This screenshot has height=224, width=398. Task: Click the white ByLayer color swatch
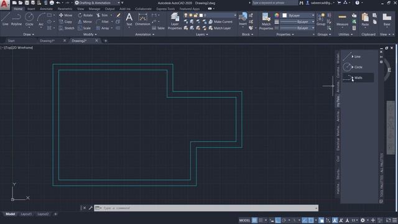(285, 16)
